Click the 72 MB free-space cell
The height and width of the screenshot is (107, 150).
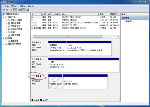[x=113, y=28]
